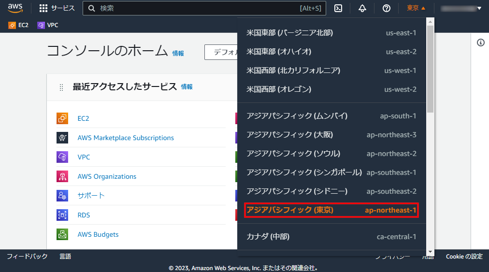Open notifications bell
Image resolution: width=489 pixels, height=272 pixels.
362,8
